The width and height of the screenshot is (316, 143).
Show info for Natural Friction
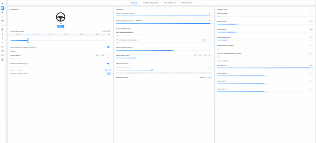coord(227,21)
